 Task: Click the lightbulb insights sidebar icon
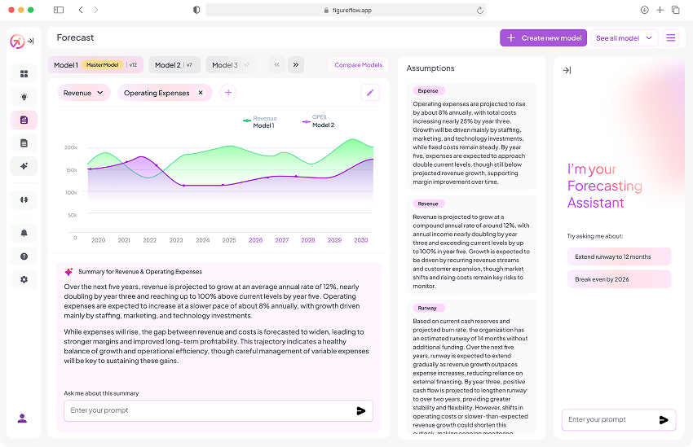24,97
